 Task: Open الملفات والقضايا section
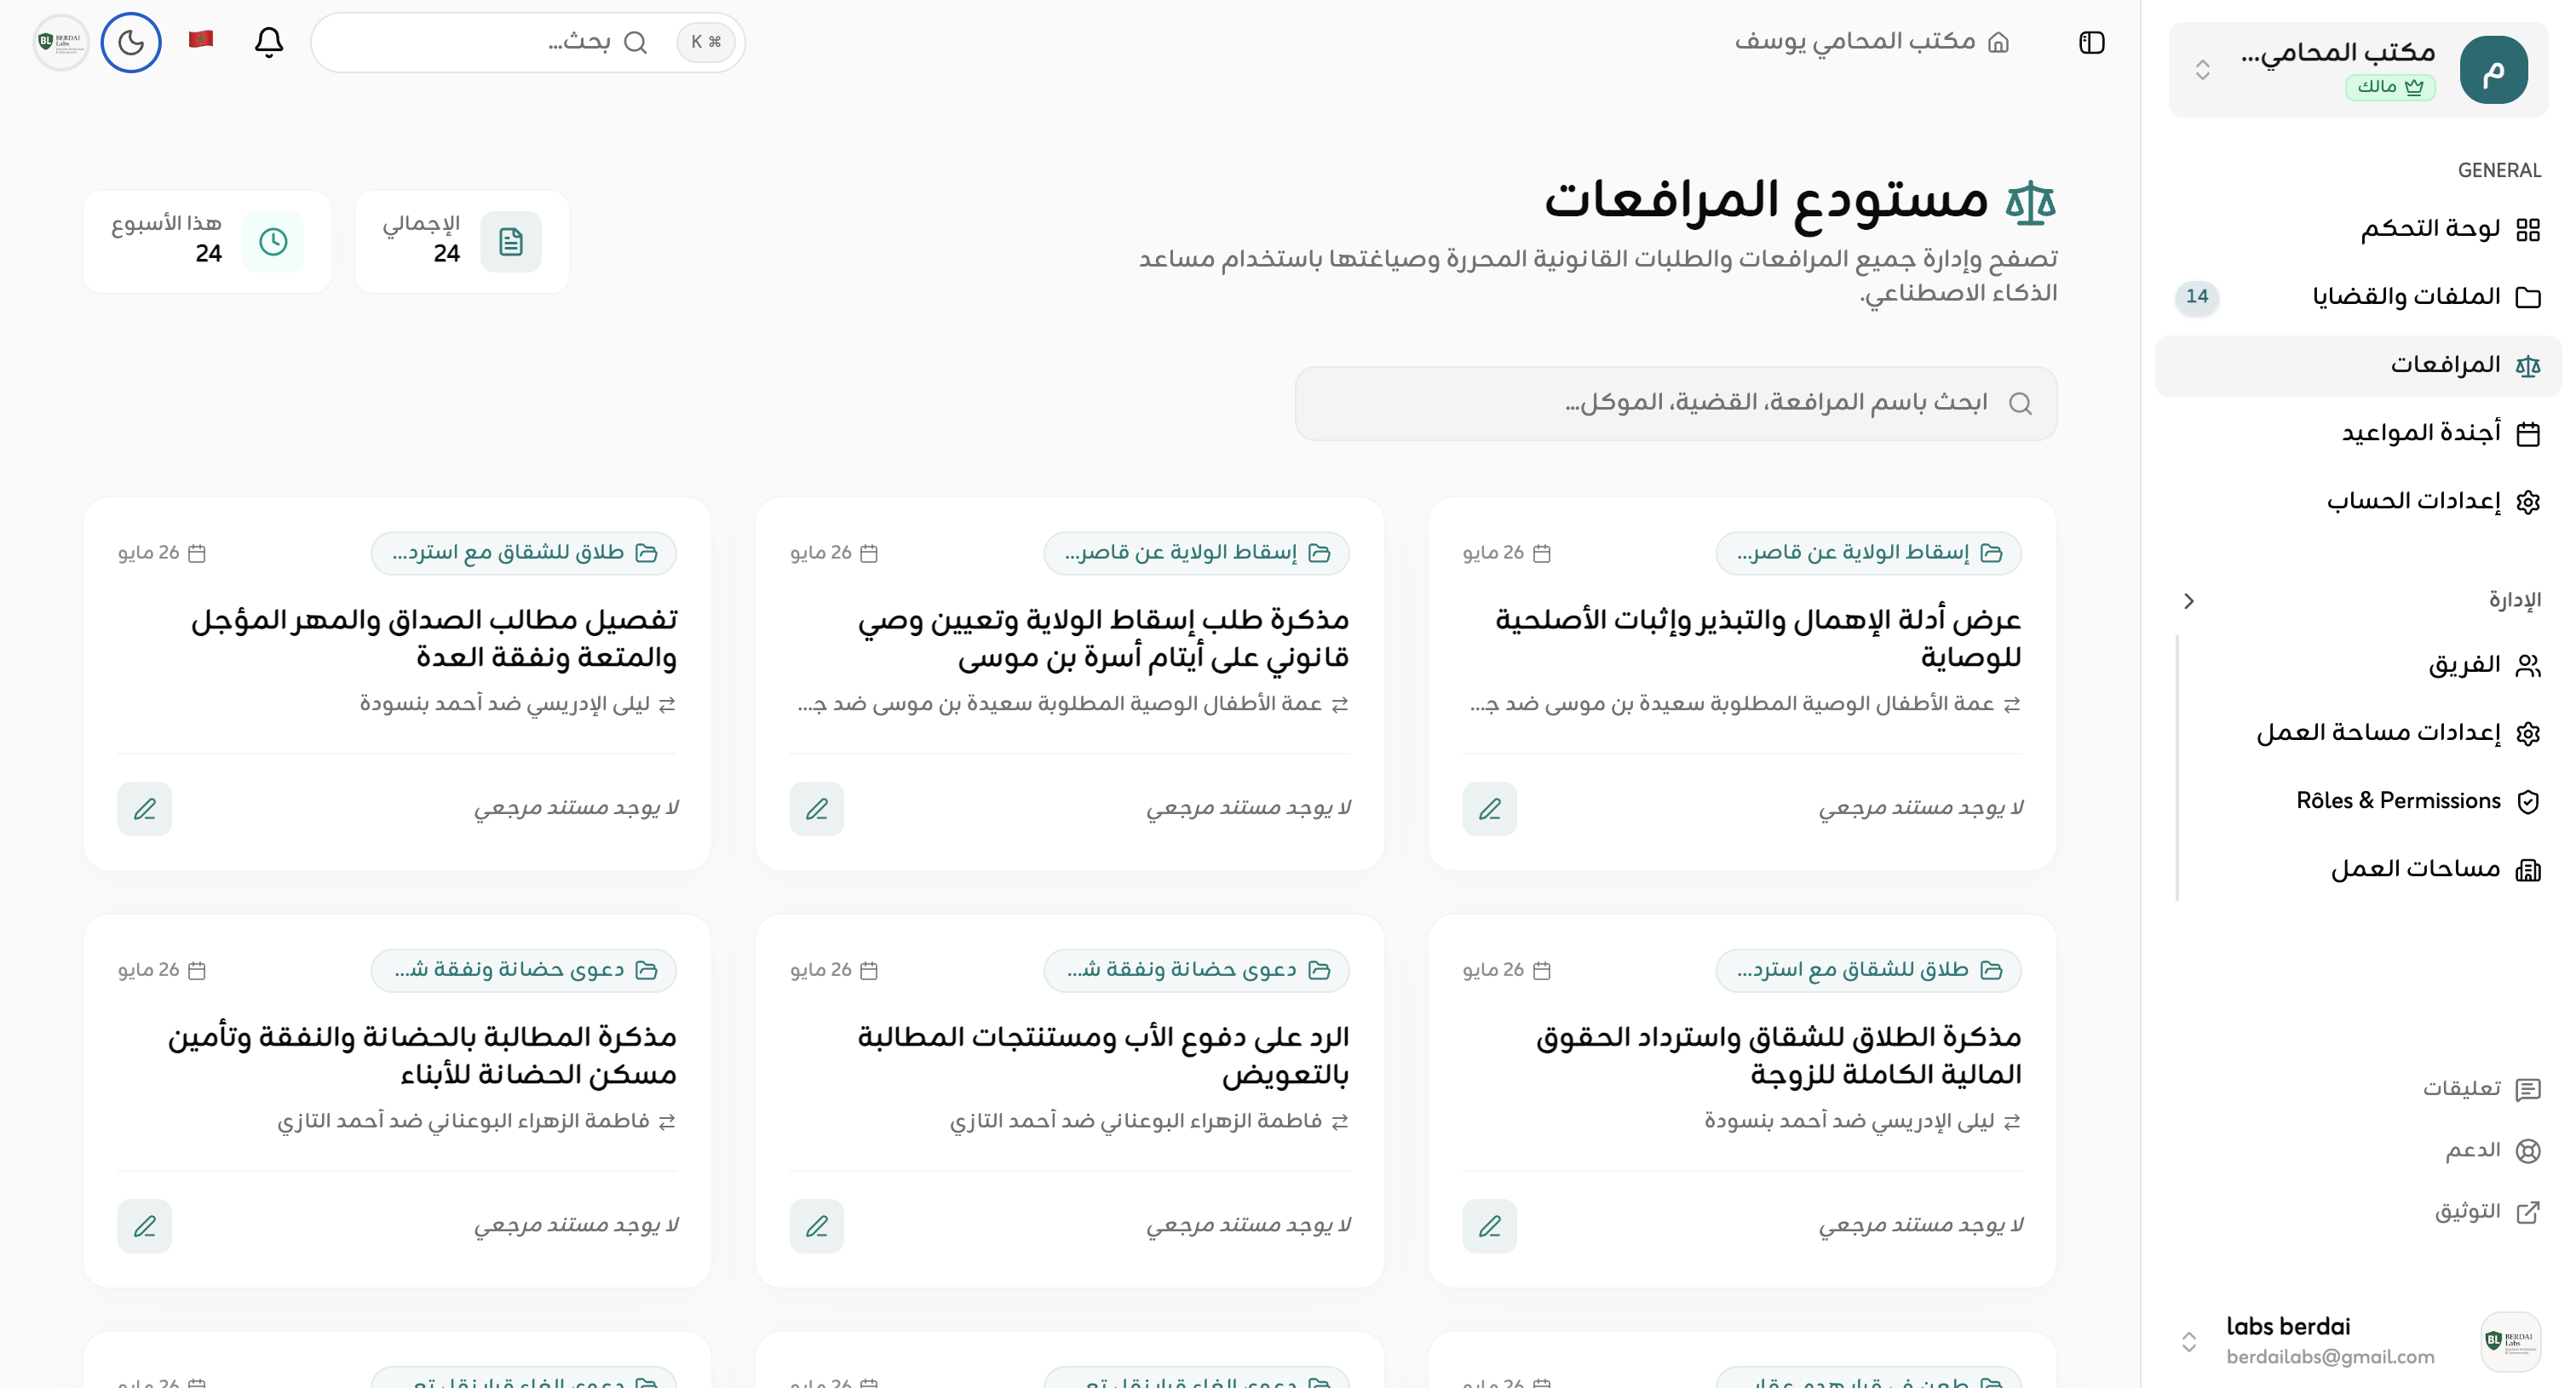point(2358,297)
